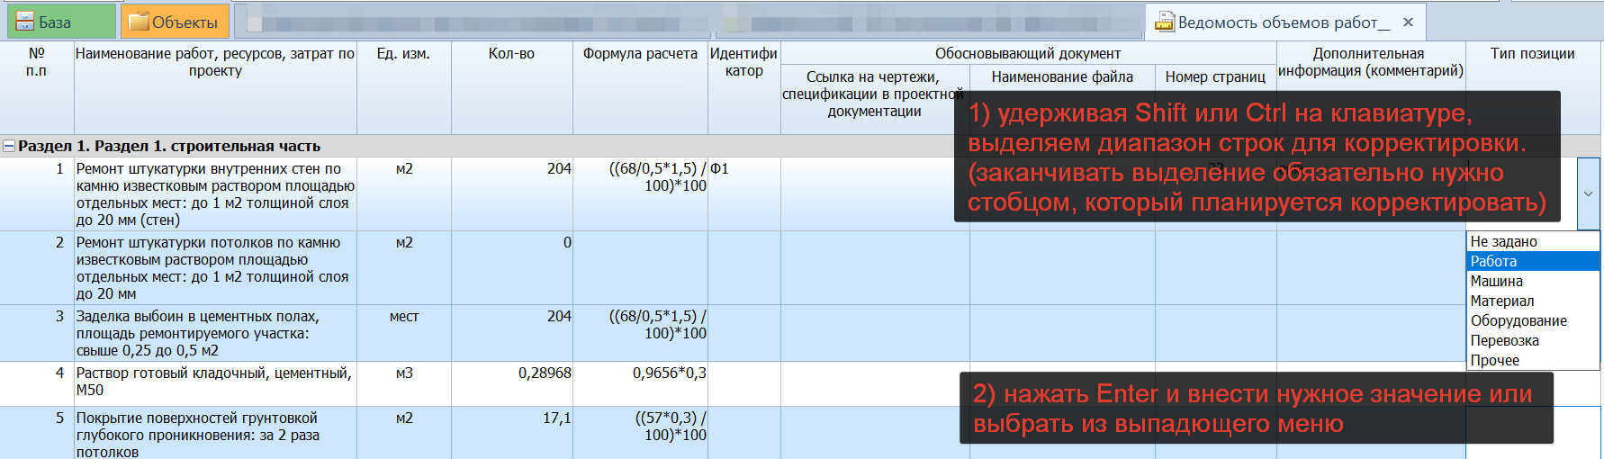1604x459 pixels.
Task: Click quantity 0,28968 in row 4
Action: tap(511, 383)
